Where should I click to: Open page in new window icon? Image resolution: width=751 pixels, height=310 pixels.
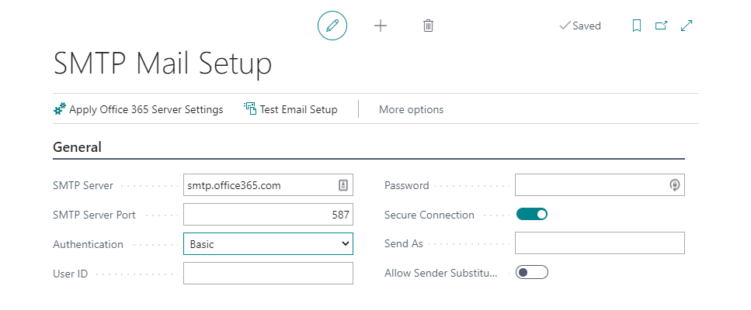point(662,26)
